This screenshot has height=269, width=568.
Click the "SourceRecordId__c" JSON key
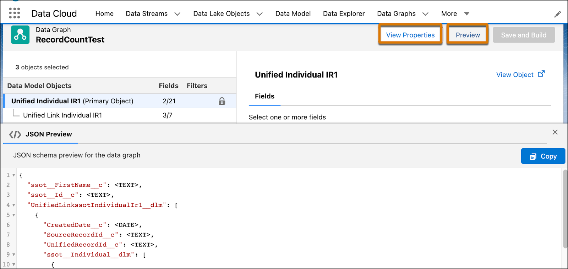click(x=81, y=235)
